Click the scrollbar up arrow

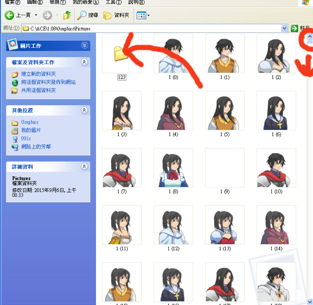pyautogui.click(x=309, y=36)
